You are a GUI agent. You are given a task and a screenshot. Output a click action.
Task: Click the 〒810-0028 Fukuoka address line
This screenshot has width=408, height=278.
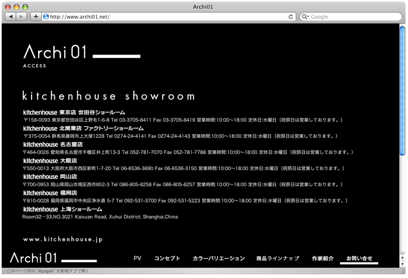pos(186,200)
